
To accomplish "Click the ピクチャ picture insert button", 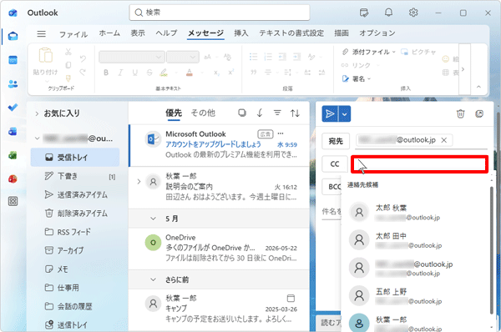I will [x=418, y=52].
